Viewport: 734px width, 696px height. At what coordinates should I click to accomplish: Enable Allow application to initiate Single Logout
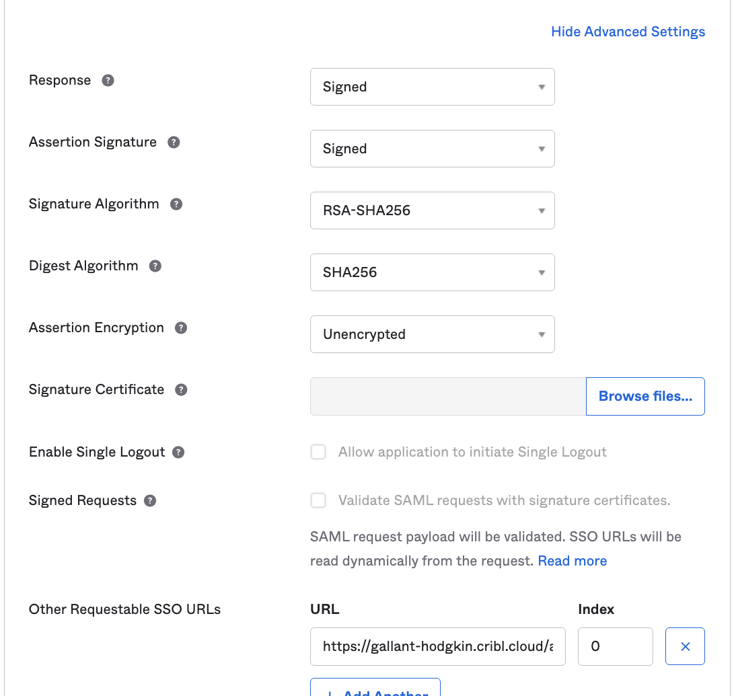pyautogui.click(x=318, y=452)
